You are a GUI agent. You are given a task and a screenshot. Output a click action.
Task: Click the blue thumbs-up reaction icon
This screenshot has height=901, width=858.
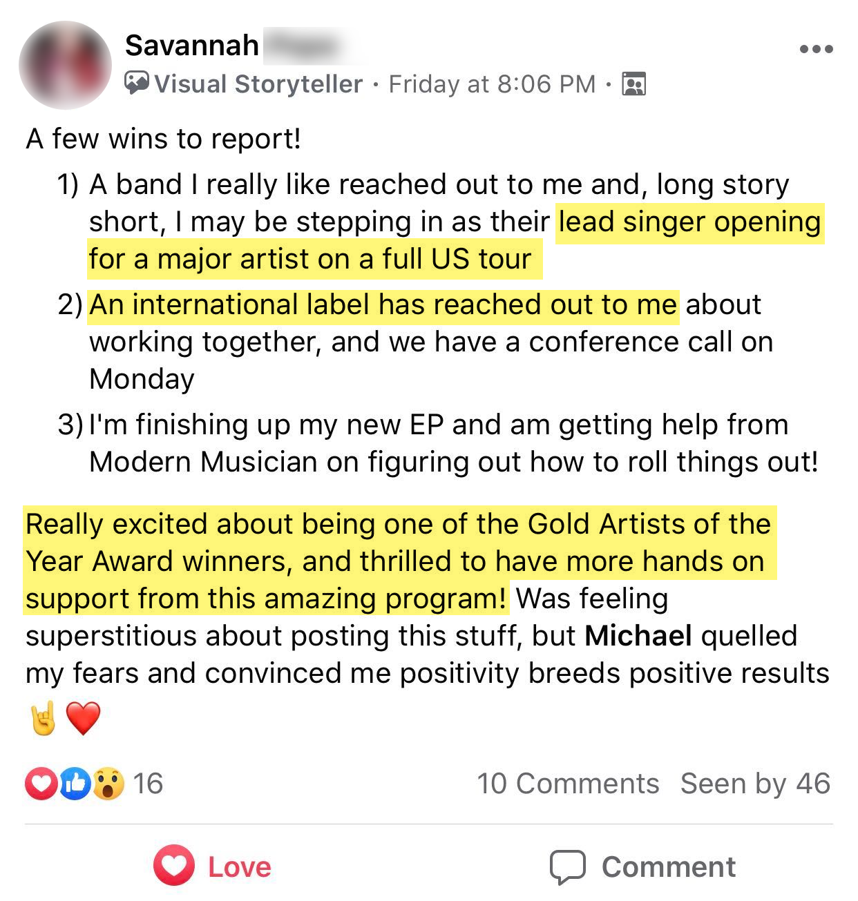75,784
